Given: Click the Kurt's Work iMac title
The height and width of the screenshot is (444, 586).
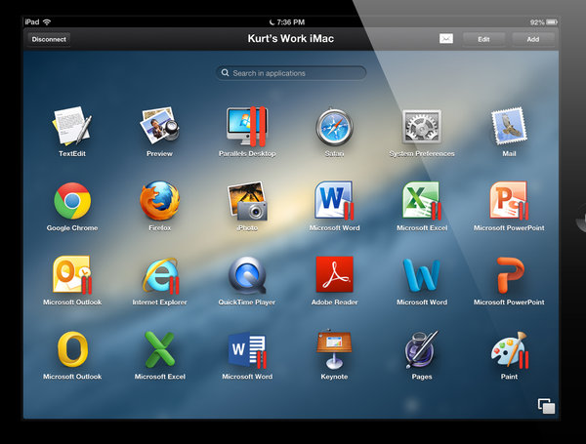Looking at the screenshot, I should [291, 38].
